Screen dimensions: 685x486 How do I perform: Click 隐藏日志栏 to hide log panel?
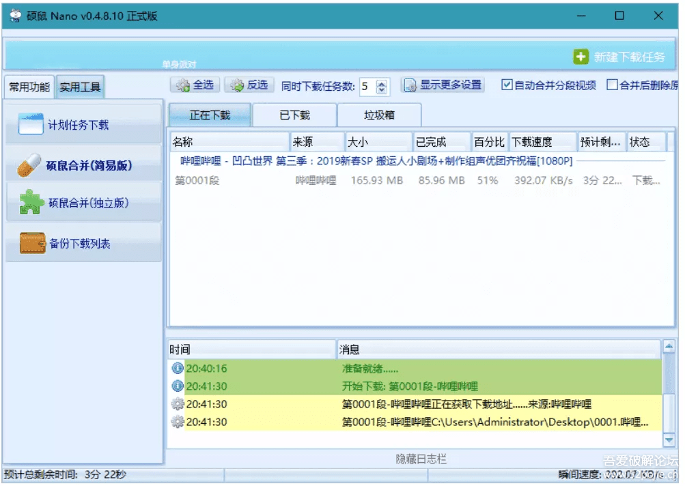(421, 459)
